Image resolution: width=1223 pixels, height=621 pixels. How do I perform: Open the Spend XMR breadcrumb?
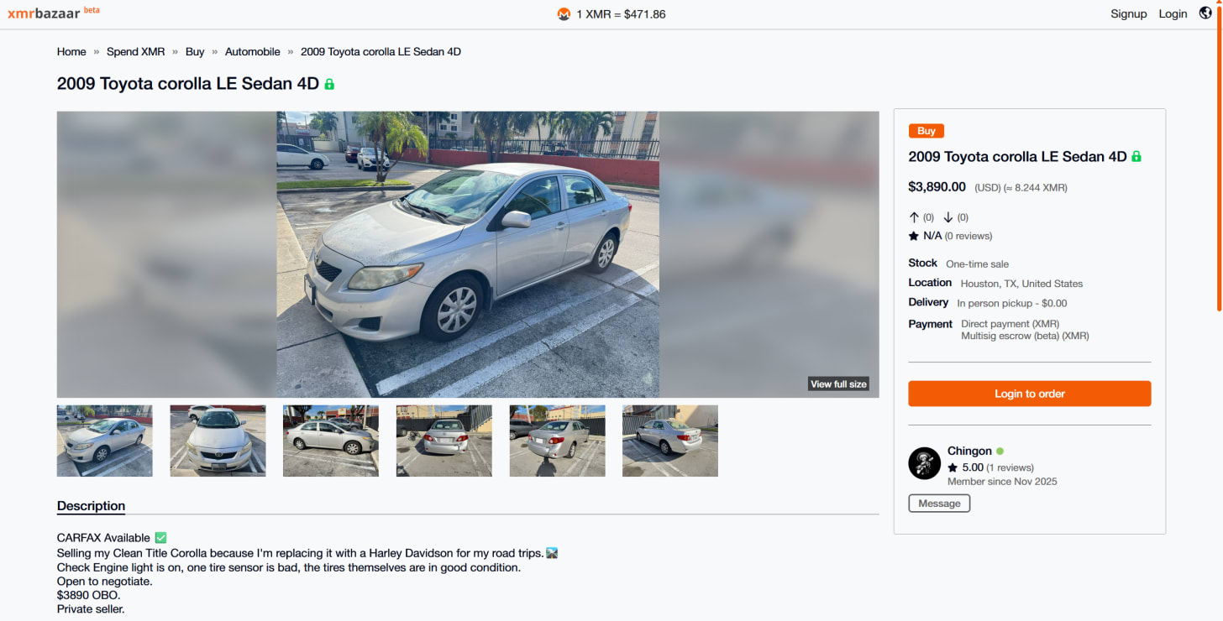(135, 52)
